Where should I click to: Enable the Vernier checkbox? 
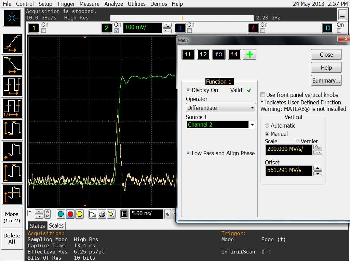pos(297,141)
